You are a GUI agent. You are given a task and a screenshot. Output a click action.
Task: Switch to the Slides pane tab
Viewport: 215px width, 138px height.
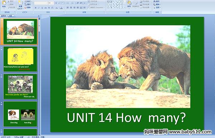point(4,16)
